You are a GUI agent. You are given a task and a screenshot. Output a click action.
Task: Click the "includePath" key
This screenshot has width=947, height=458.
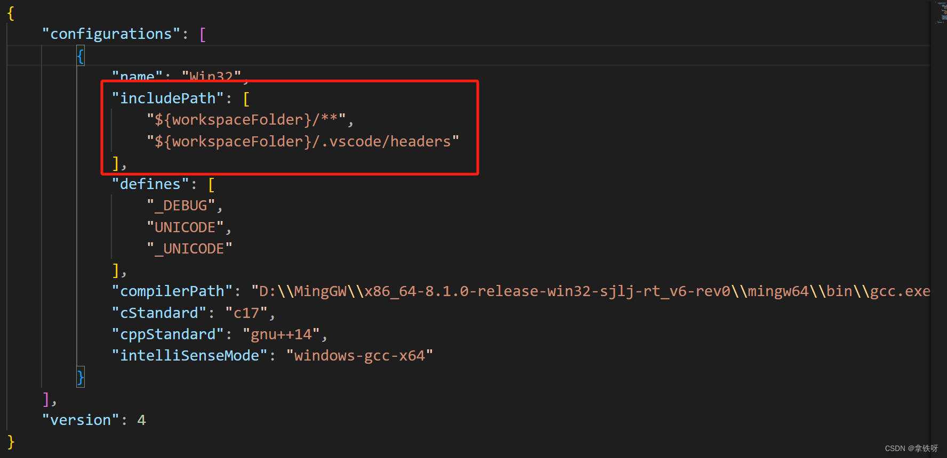(167, 99)
